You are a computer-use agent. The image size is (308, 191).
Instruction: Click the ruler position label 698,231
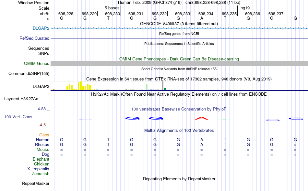click(136, 14)
